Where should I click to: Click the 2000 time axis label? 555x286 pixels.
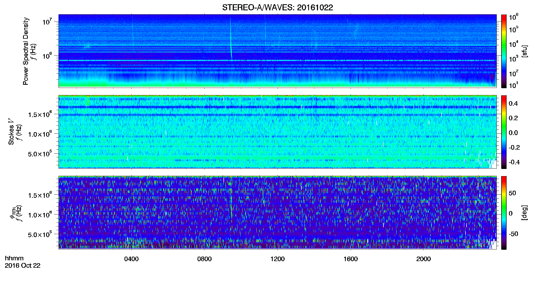coord(423,259)
